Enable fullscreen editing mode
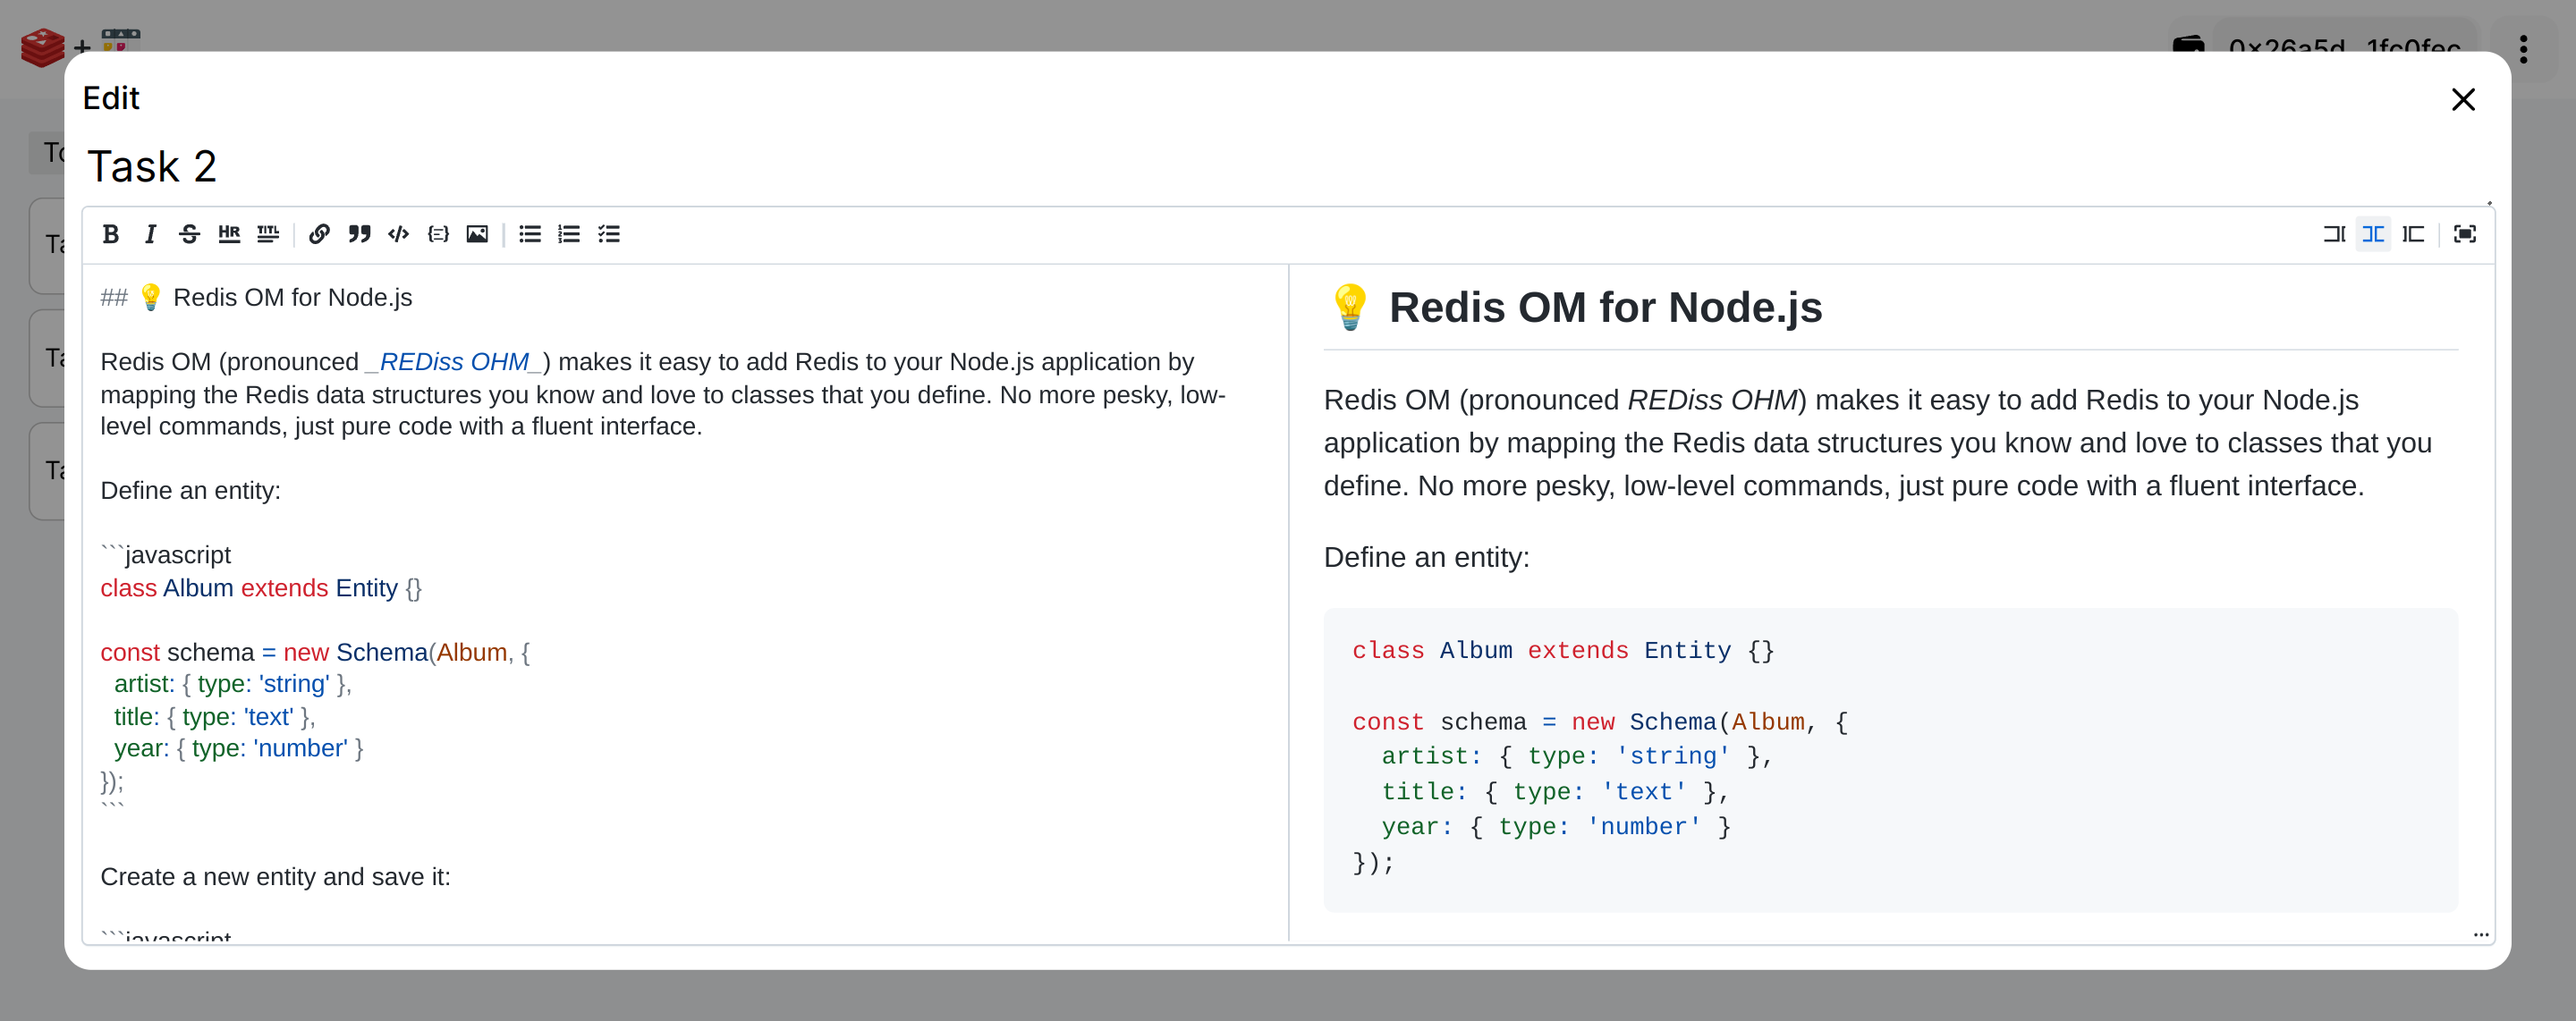2576x1021 pixels. [2464, 234]
